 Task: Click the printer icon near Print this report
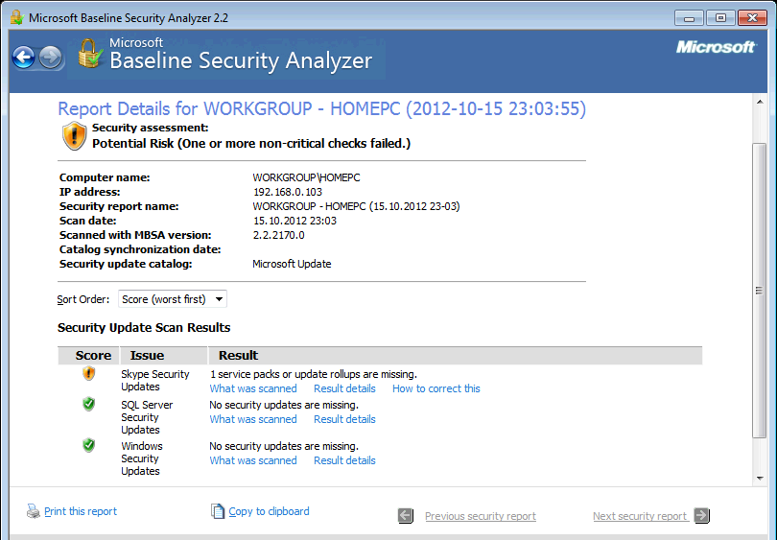pyautogui.click(x=34, y=511)
